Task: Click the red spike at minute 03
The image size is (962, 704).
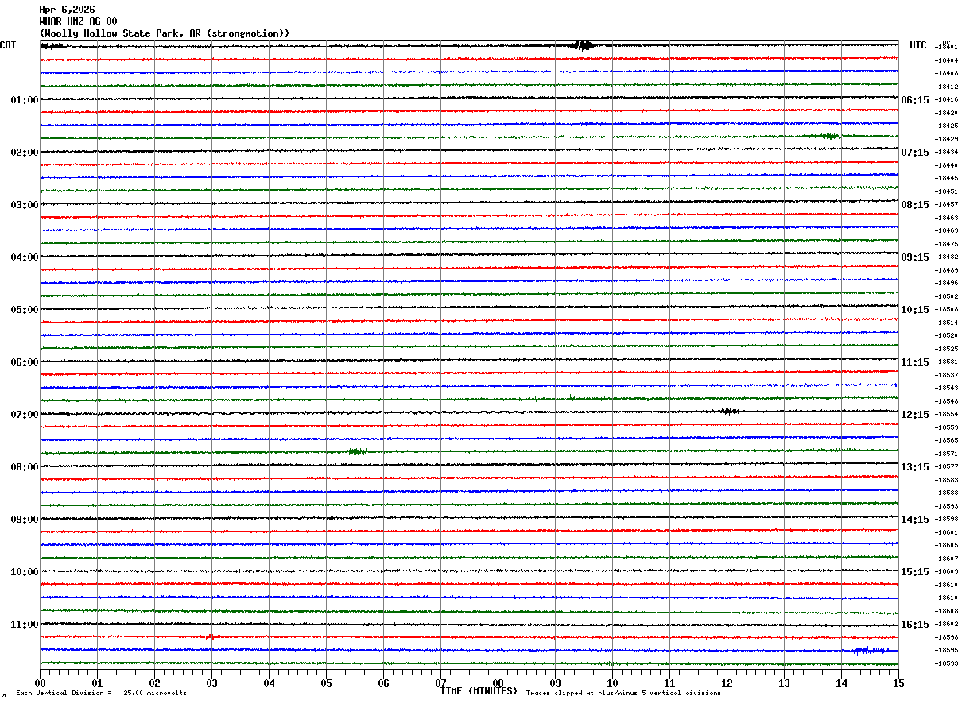Action: click(210, 636)
